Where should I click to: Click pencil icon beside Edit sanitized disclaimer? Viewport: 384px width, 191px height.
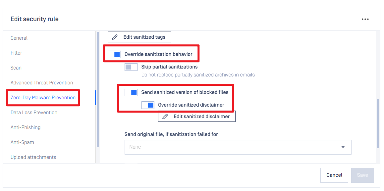pos(165,117)
